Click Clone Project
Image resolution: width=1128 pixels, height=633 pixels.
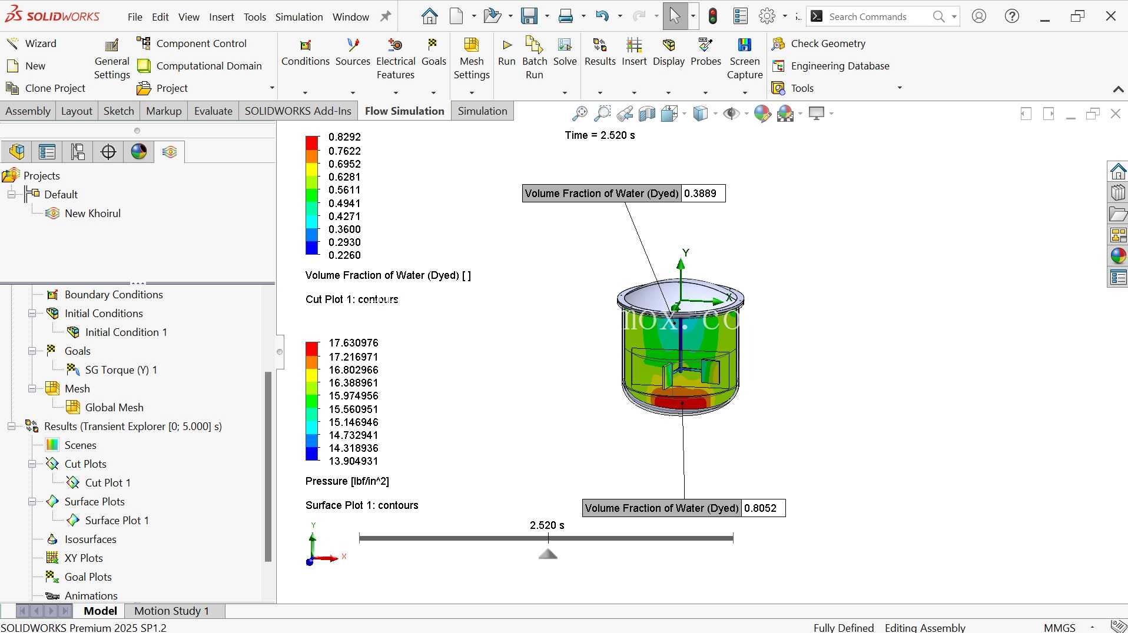click(x=46, y=88)
